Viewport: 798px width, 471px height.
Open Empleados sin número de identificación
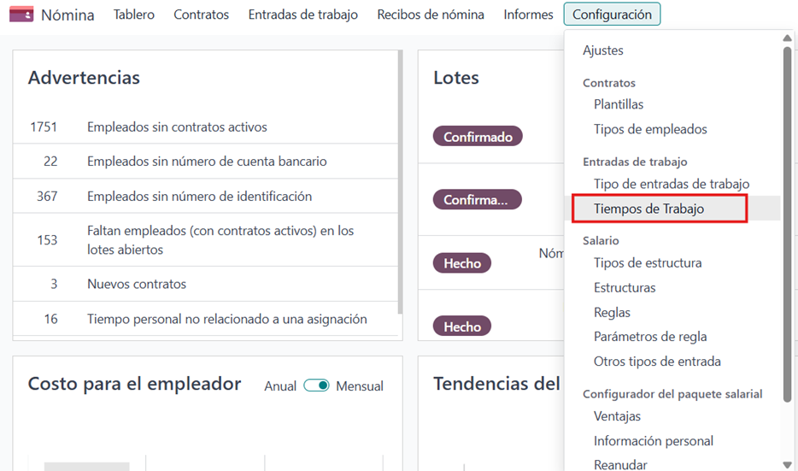point(199,196)
